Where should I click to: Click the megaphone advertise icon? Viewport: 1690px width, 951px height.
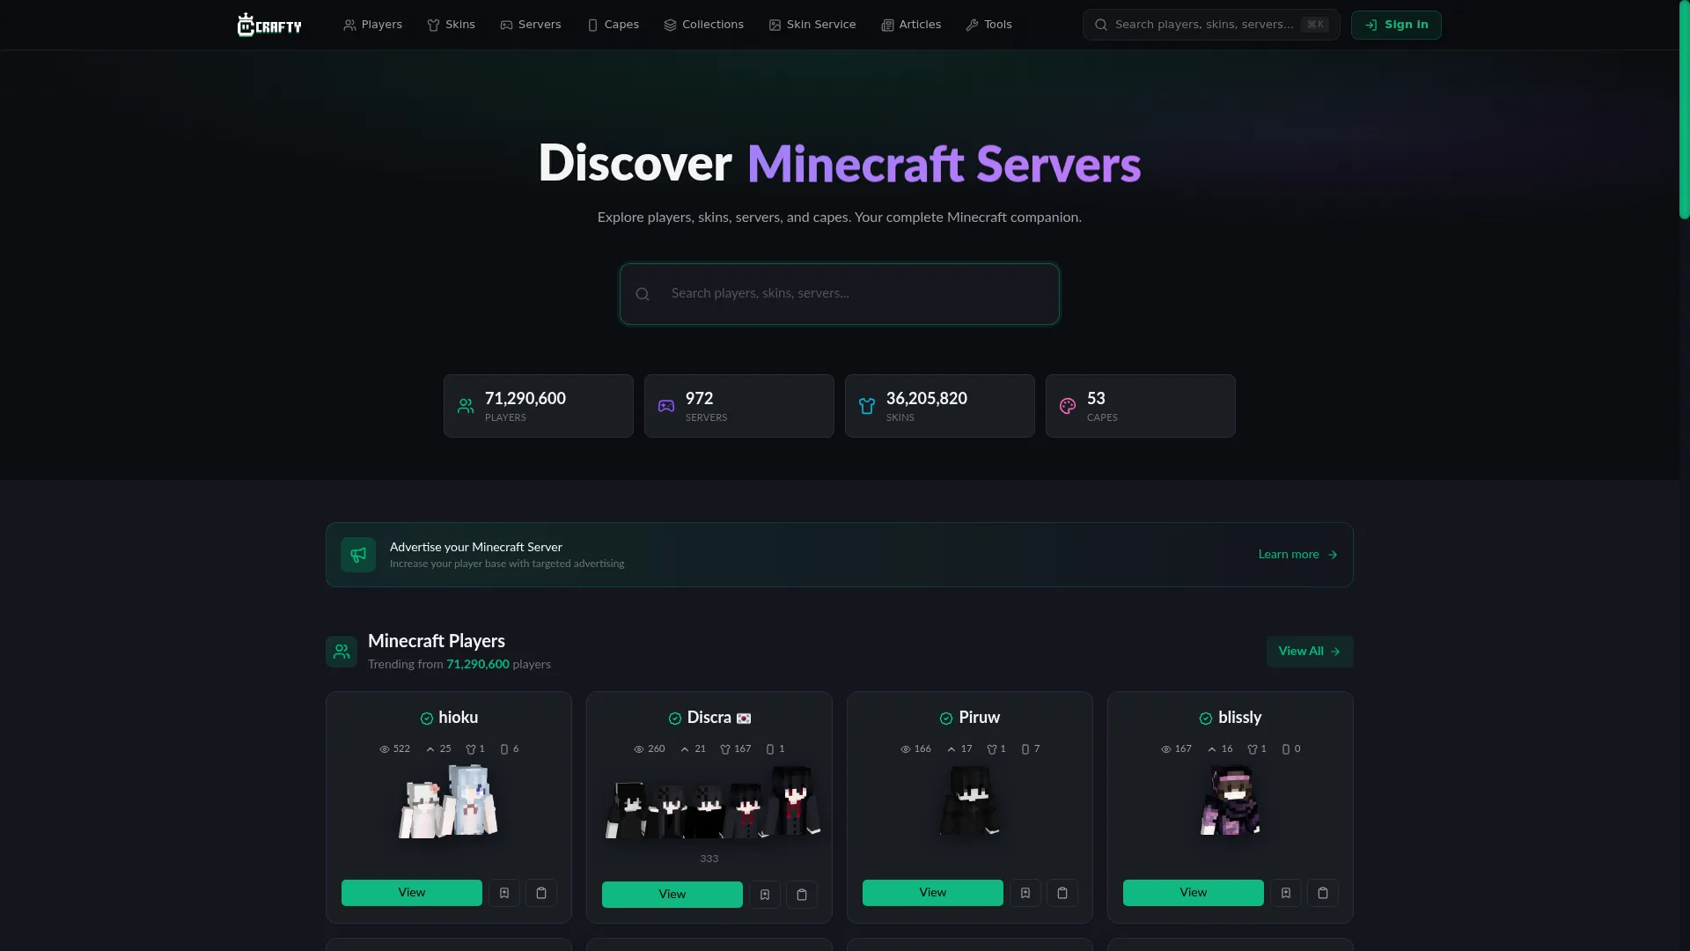[x=358, y=555]
